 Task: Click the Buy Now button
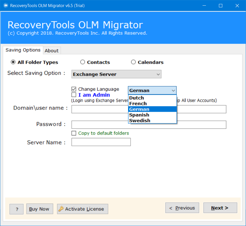[40, 209]
